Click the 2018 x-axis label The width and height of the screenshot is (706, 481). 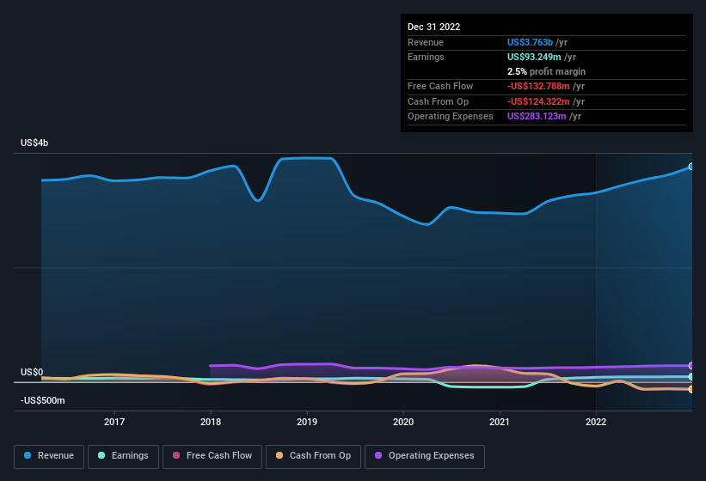(211, 422)
